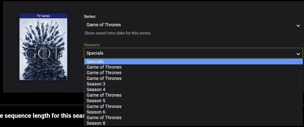Pick Season 4 in the dropdown list

(96, 90)
